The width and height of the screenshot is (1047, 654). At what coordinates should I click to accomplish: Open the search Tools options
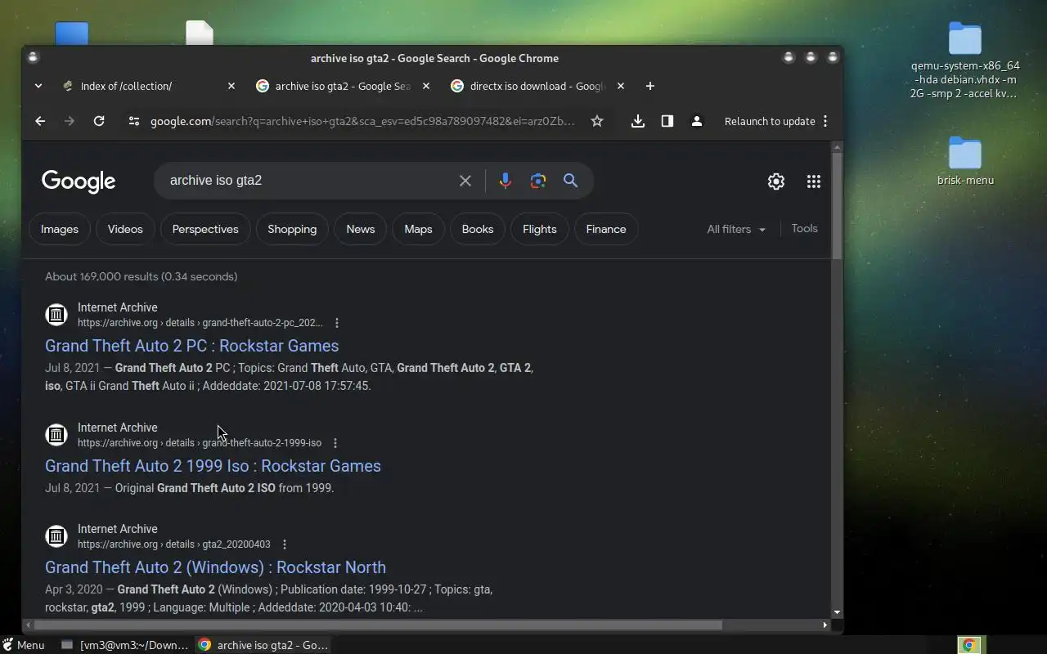click(805, 228)
